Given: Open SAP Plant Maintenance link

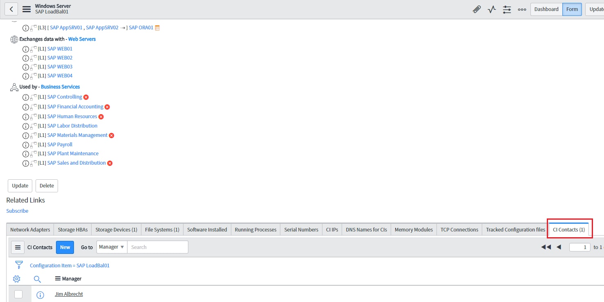Looking at the screenshot, I should (x=73, y=154).
